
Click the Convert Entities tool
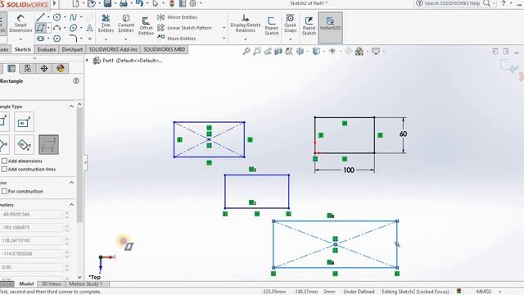tap(126, 24)
